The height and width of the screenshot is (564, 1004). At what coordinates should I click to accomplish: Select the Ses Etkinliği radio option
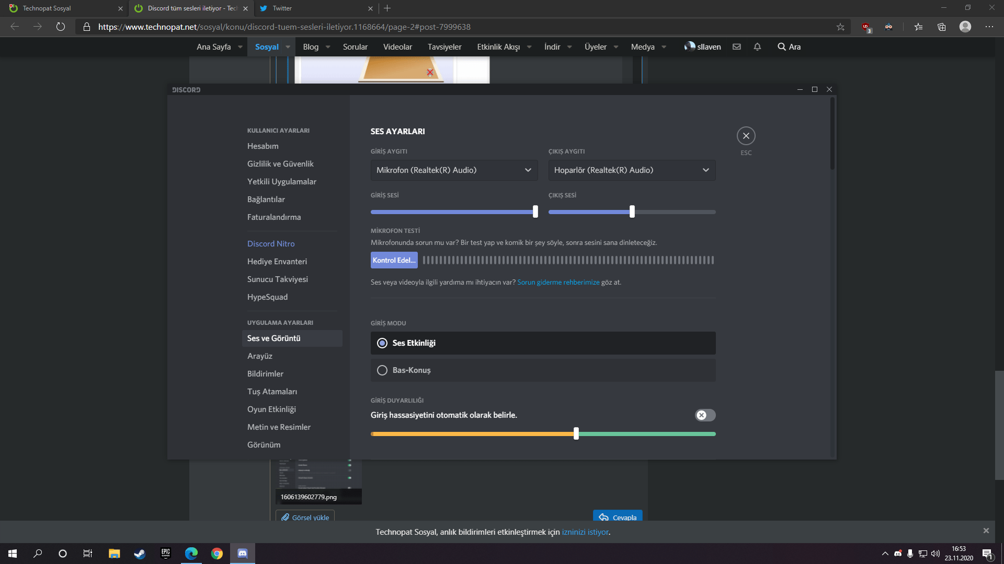tap(382, 343)
